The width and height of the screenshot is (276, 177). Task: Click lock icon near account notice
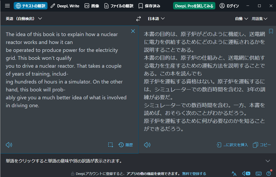pos(72,174)
